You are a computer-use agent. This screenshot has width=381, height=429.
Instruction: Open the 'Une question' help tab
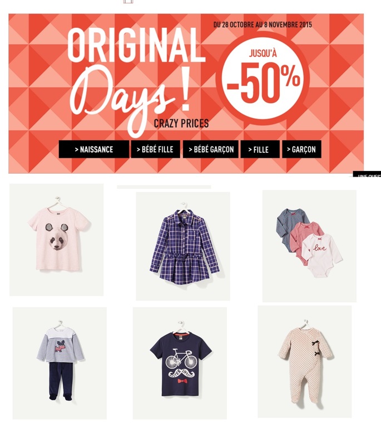[x=367, y=174]
